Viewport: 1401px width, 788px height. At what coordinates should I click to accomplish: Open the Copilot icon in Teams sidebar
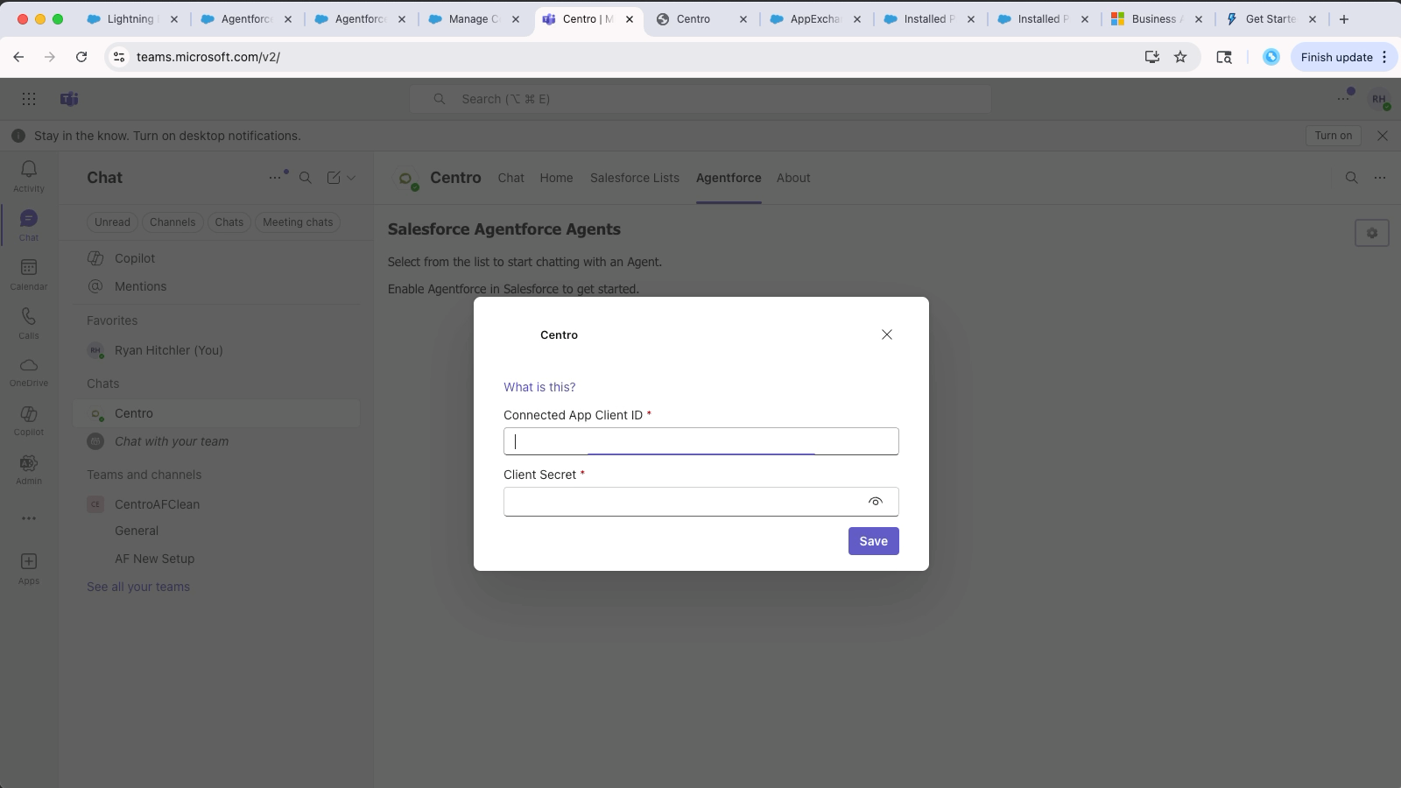pyautogui.click(x=29, y=420)
